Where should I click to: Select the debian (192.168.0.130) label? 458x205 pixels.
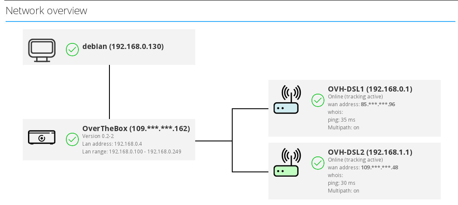(x=123, y=46)
